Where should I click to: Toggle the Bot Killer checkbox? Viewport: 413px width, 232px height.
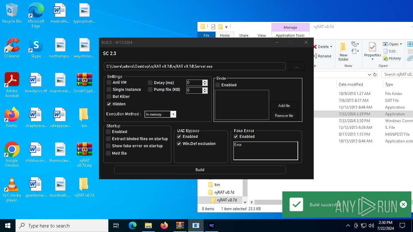[109, 97]
